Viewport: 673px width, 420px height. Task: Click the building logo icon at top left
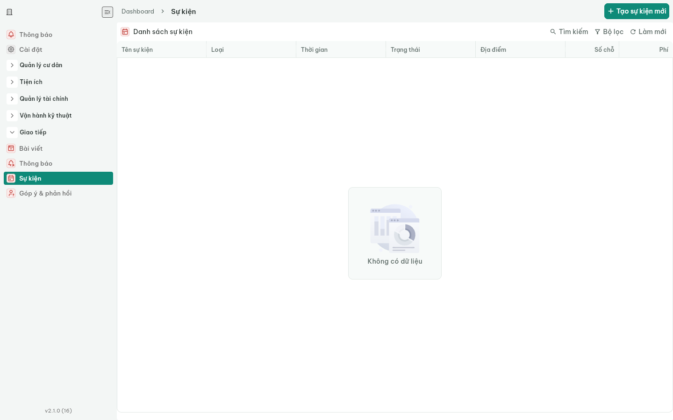[9, 12]
